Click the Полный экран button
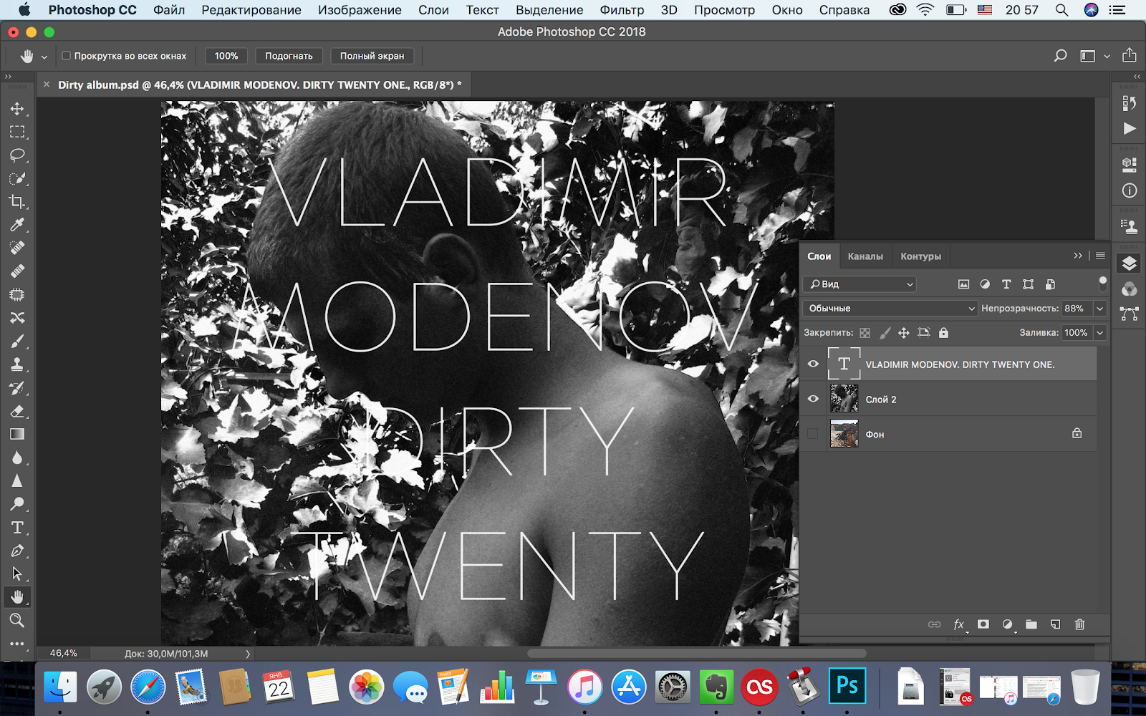 point(372,56)
